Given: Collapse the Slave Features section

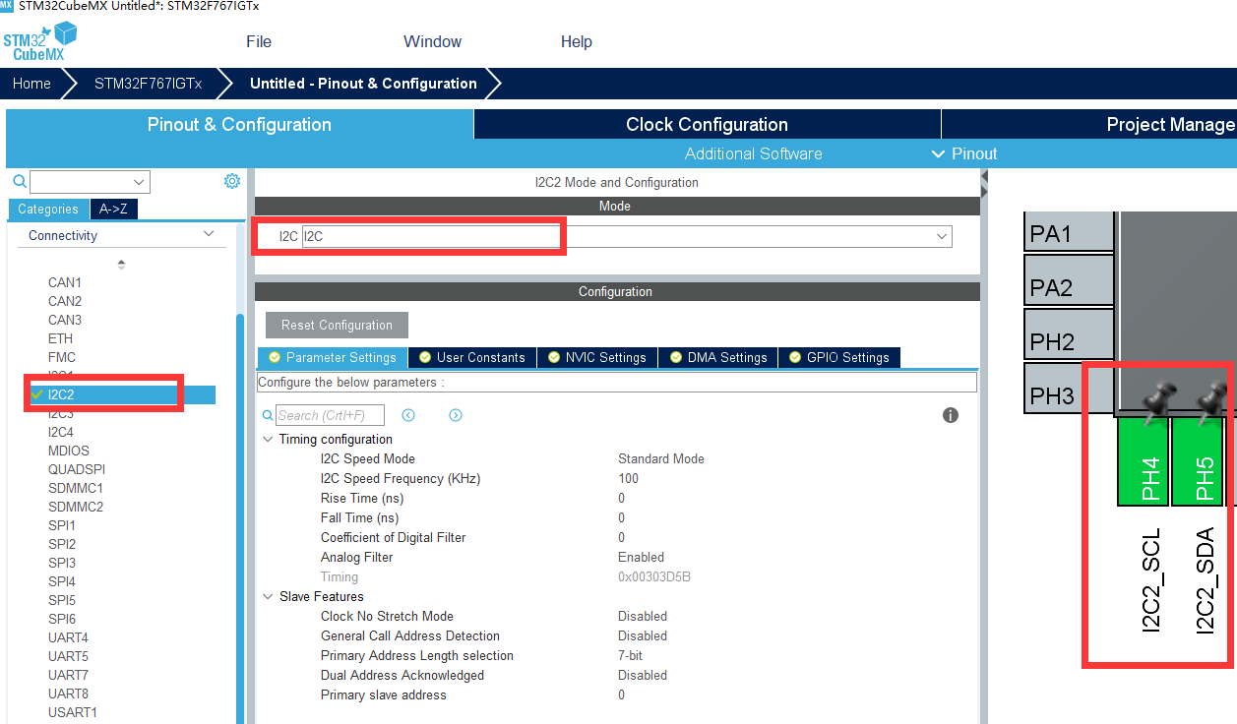Looking at the screenshot, I should [268, 596].
